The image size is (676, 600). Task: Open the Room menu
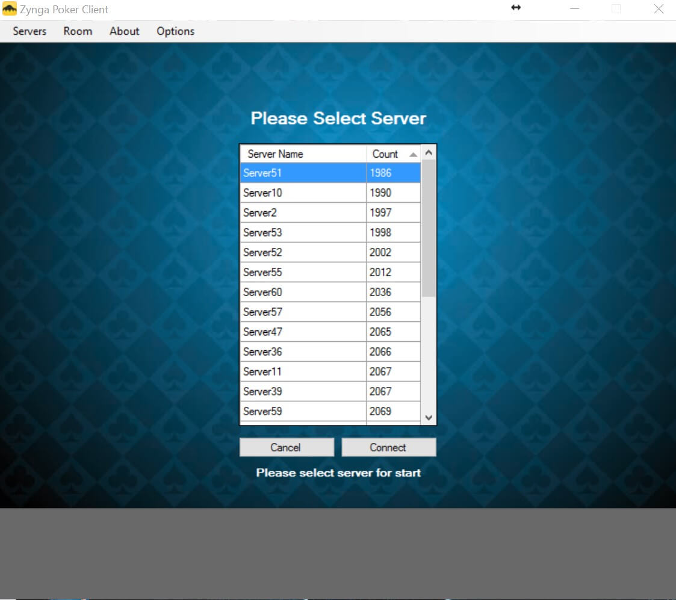(78, 31)
